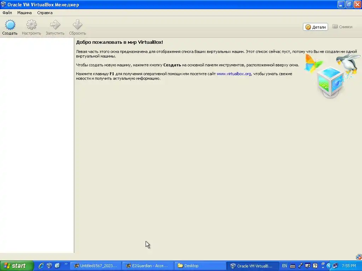Open the Справка menu
This screenshot has width=362, height=271.
pos(45,13)
